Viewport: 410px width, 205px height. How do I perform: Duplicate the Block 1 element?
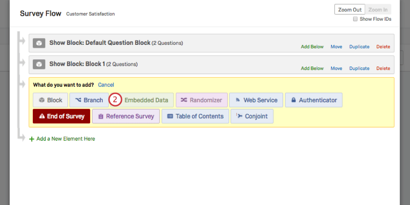(359, 68)
